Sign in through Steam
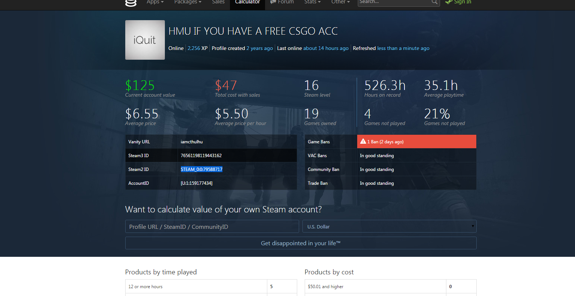Screen dimensions: 575x296 click(458, 2)
